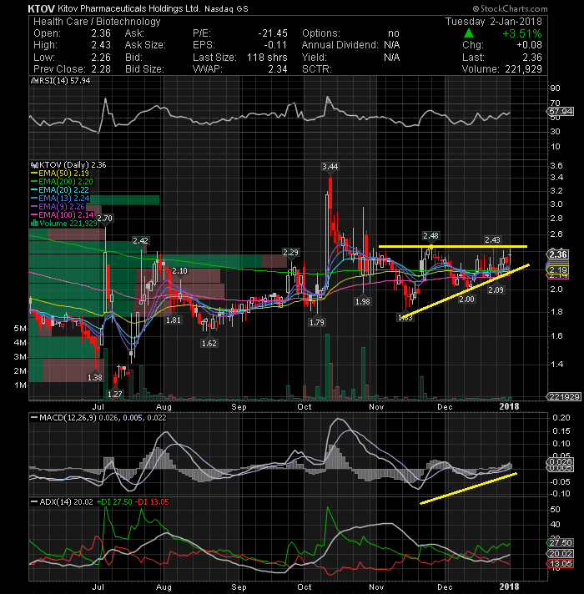This screenshot has width=584, height=594.
Task: Click the 1.27 low price label
Action: [x=115, y=394]
